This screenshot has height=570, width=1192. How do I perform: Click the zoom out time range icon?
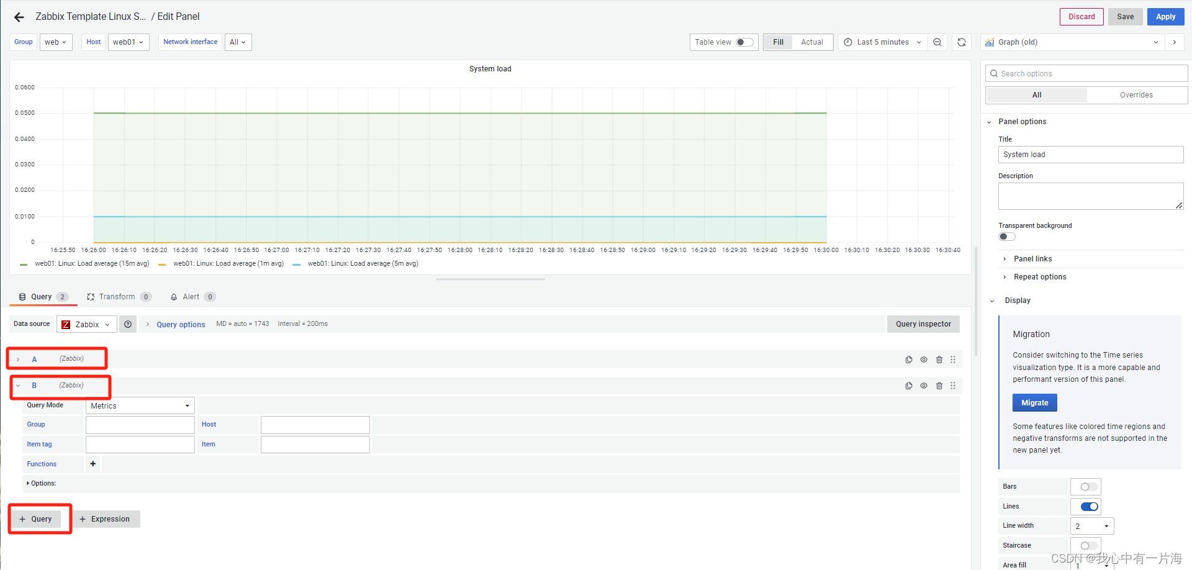(937, 42)
